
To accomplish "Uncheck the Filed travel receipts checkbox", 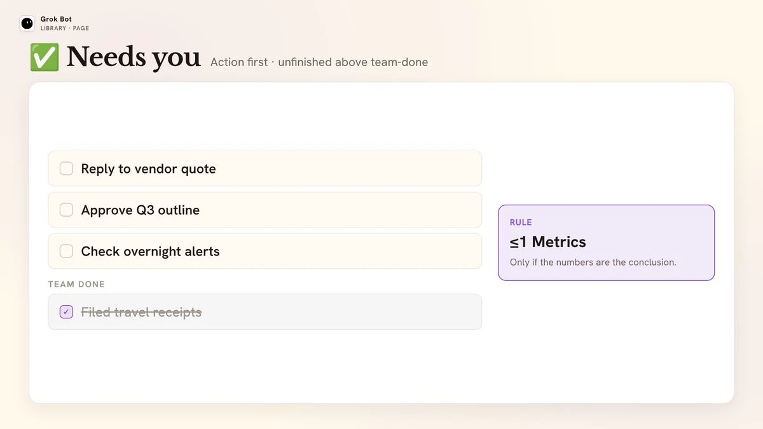I will coord(66,311).
